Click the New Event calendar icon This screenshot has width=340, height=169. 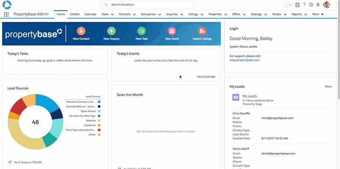[172, 31]
